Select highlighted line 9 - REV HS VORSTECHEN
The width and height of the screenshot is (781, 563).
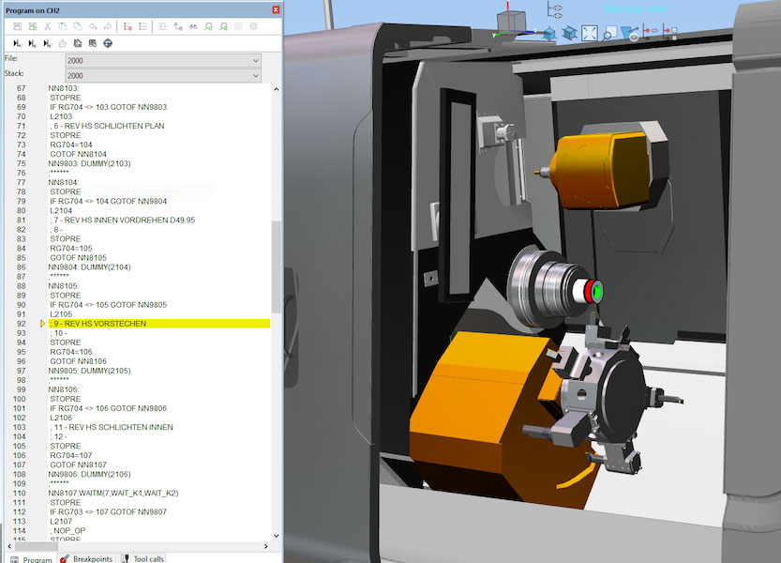coord(100,324)
